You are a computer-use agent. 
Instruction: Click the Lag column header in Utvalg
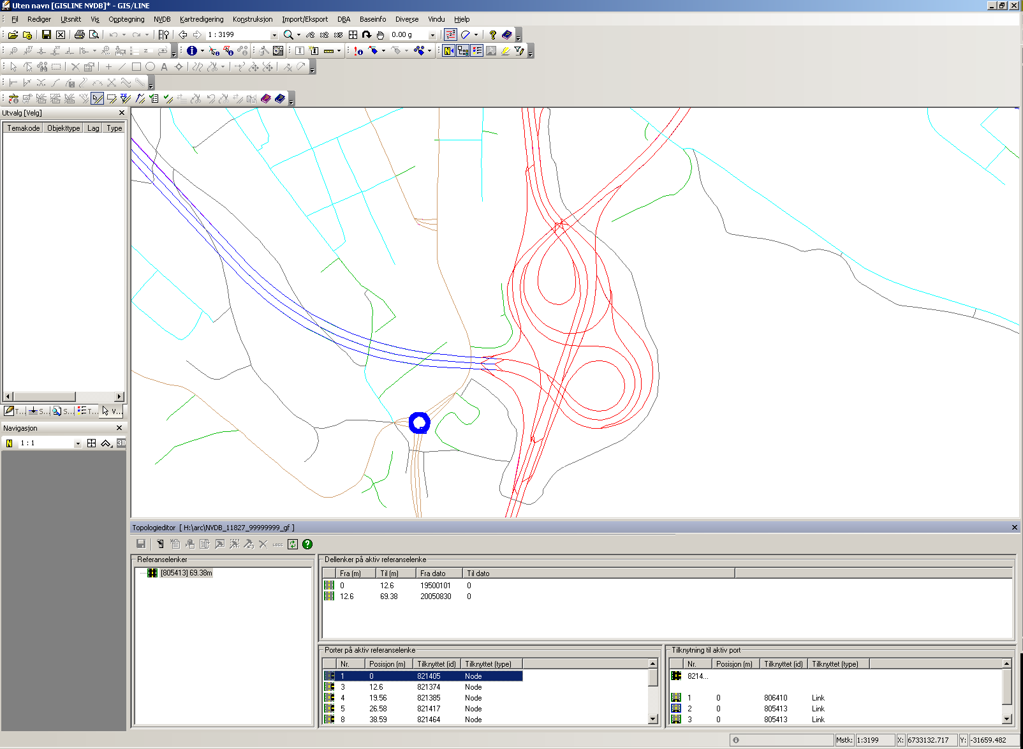(x=93, y=128)
